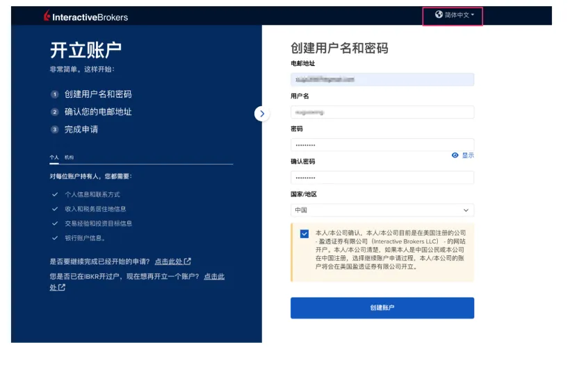Click the 完成申请 step text

[x=81, y=130]
